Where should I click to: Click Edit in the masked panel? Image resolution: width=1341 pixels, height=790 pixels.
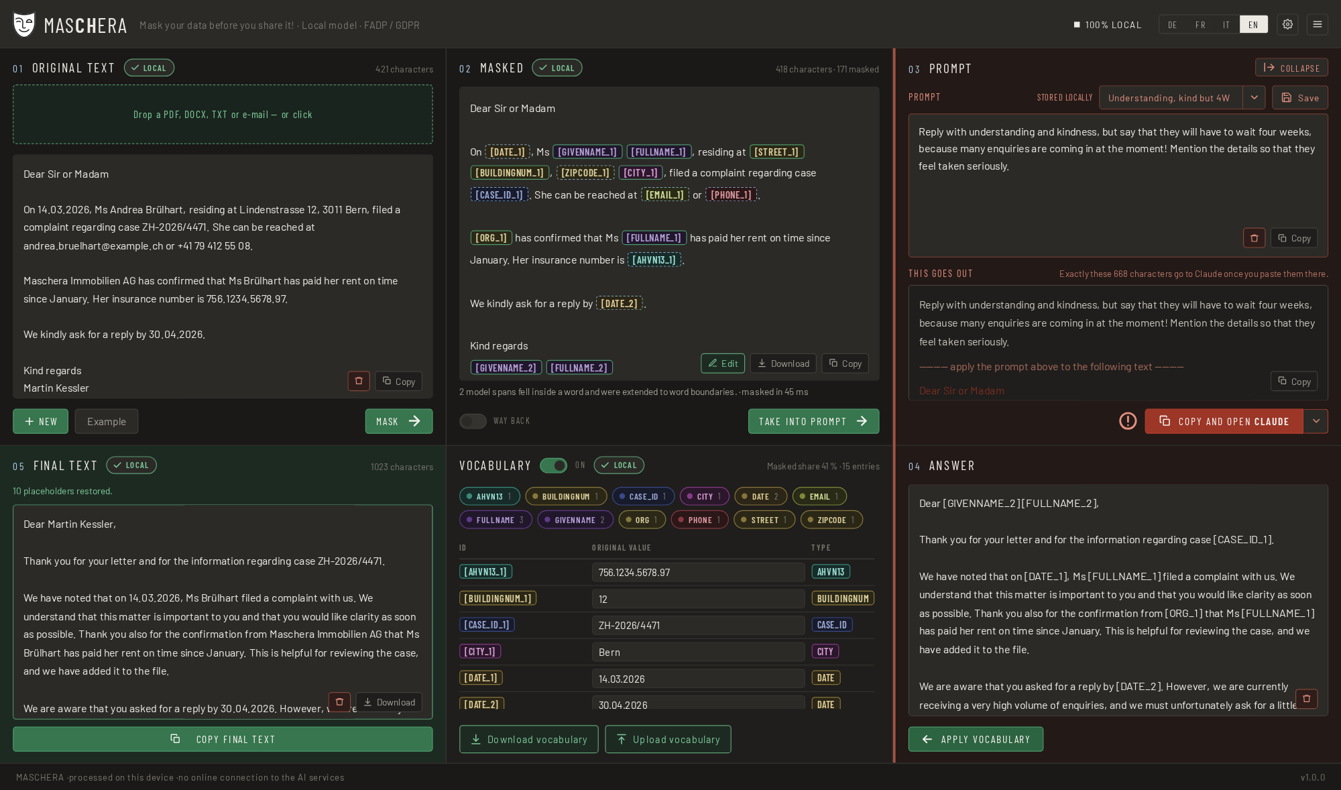pos(723,363)
